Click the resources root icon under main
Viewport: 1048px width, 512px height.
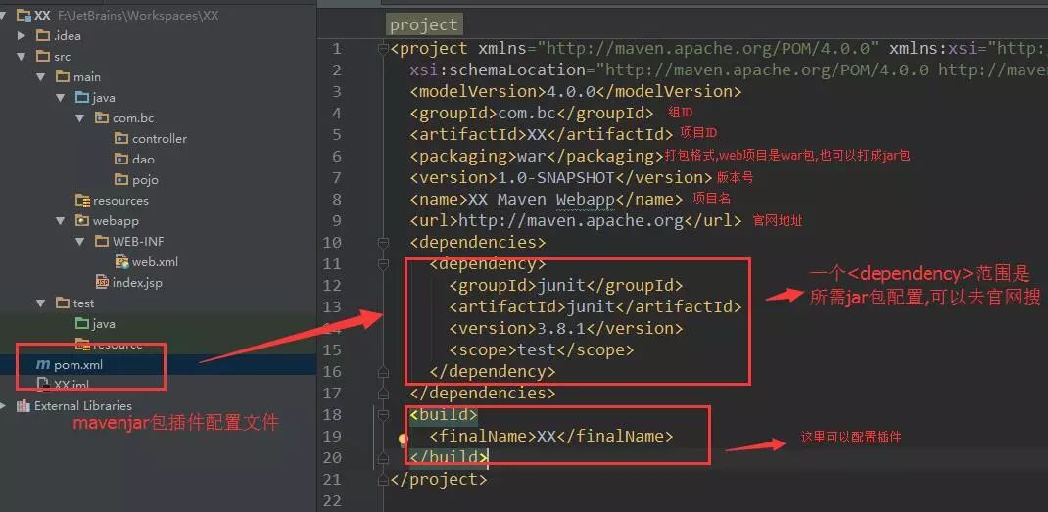[82, 201]
